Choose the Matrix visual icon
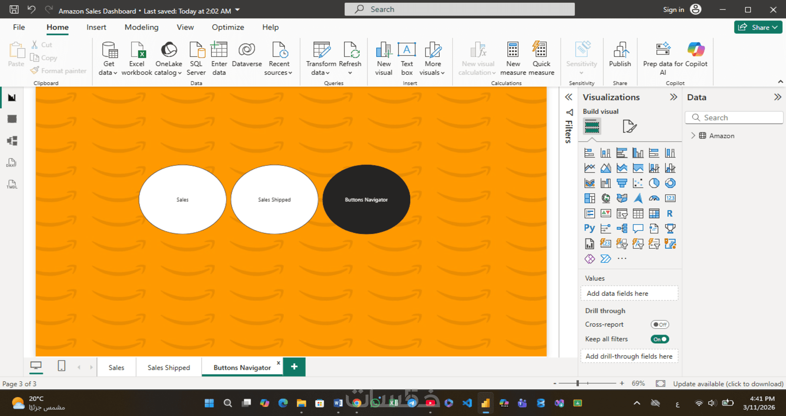The width and height of the screenshot is (786, 416). click(654, 214)
